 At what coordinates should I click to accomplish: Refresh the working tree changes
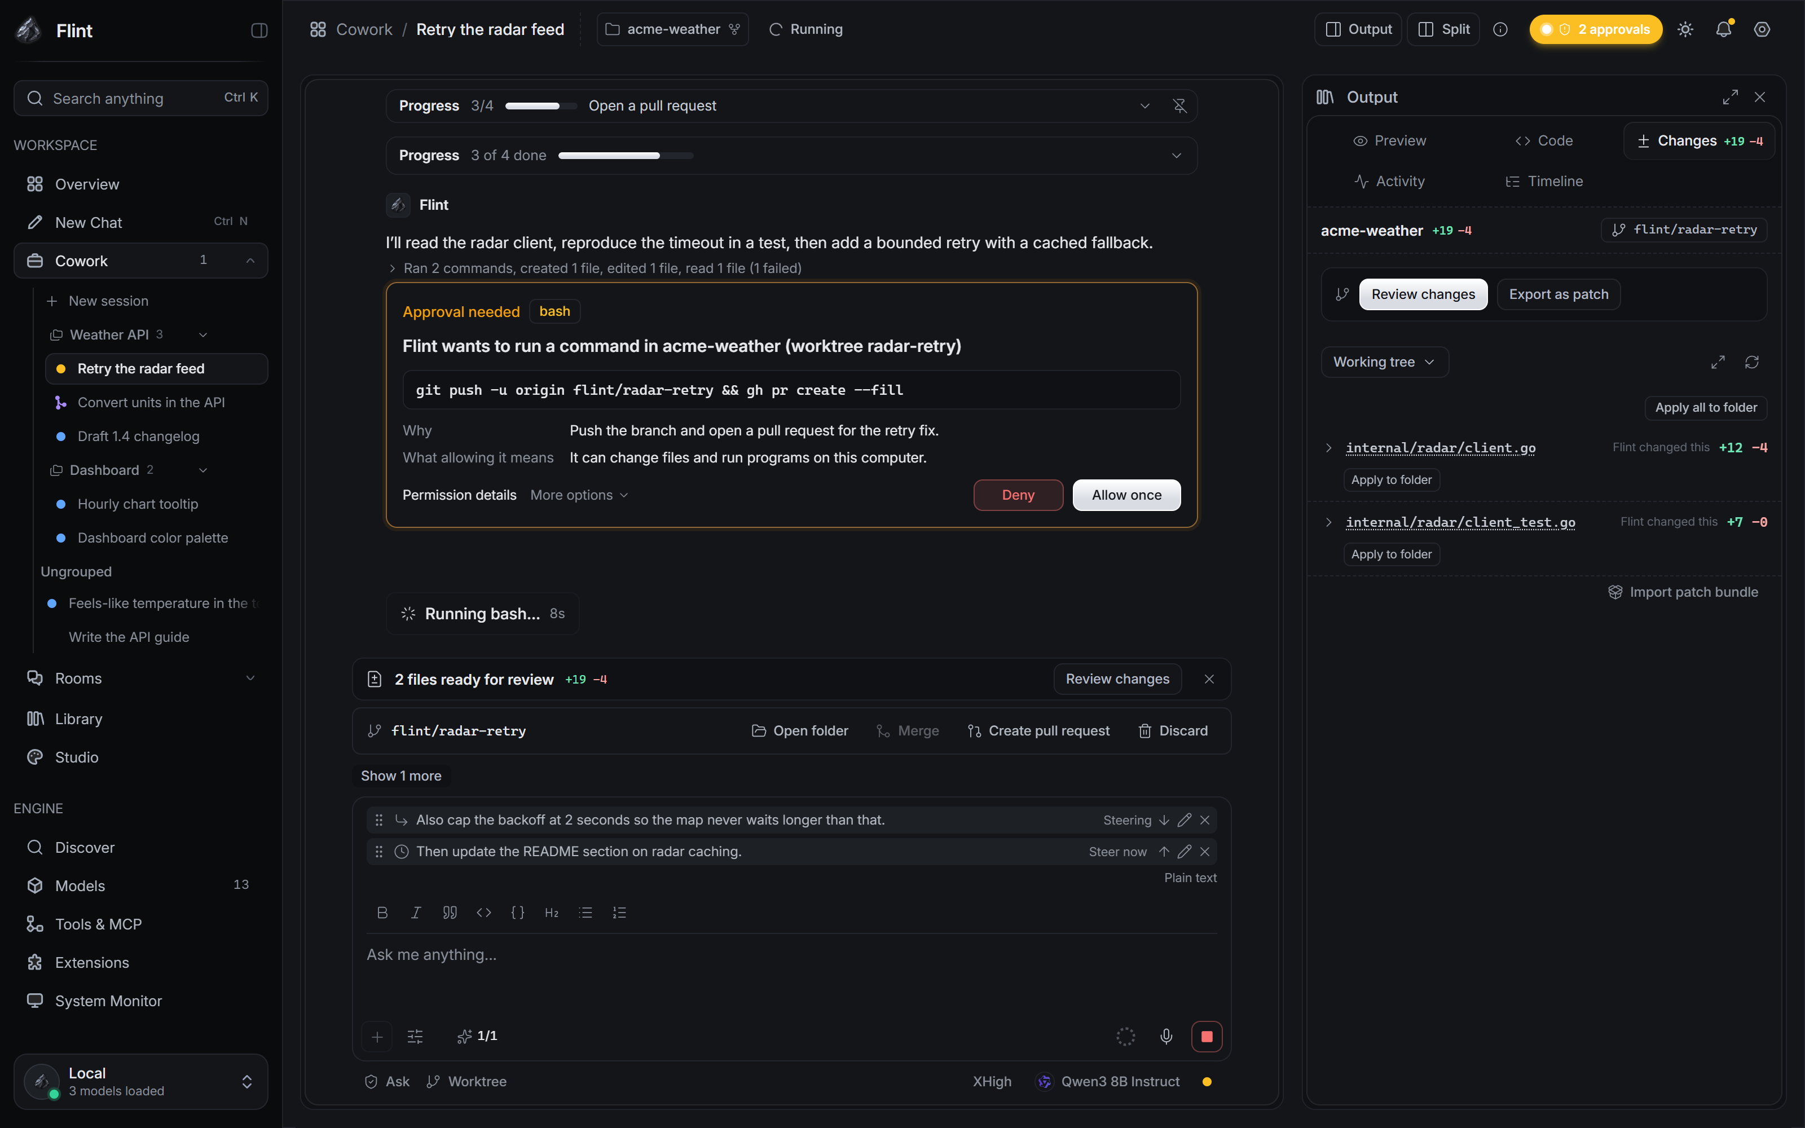point(1751,362)
